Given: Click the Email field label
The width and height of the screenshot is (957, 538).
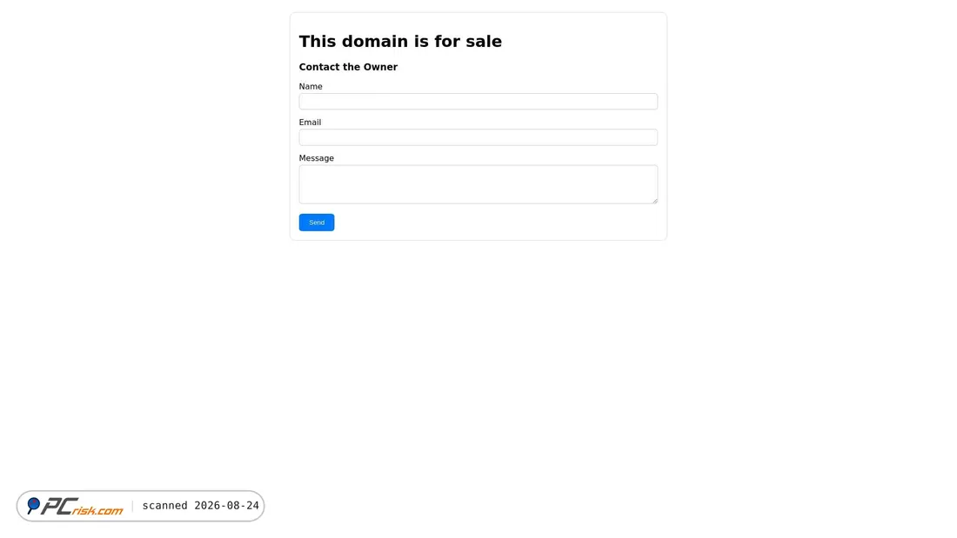Looking at the screenshot, I should [x=310, y=123].
